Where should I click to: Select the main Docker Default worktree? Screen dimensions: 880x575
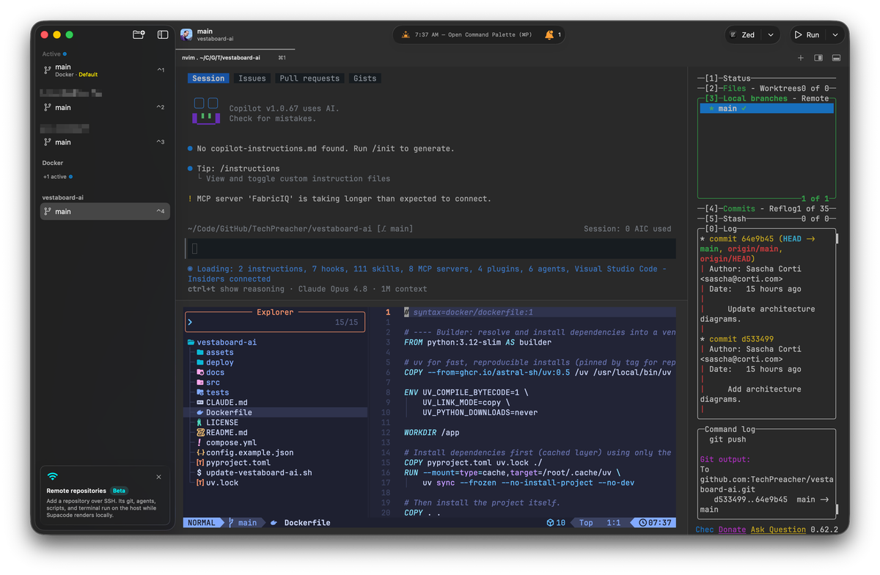(105, 70)
